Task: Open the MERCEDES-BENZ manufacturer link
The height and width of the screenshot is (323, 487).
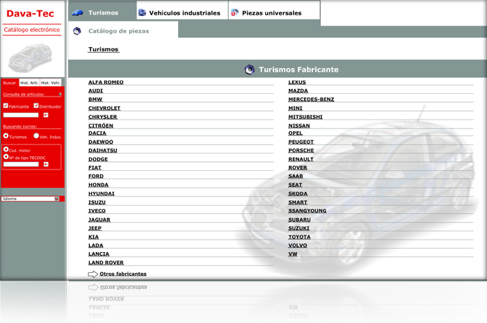Action: click(311, 99)
